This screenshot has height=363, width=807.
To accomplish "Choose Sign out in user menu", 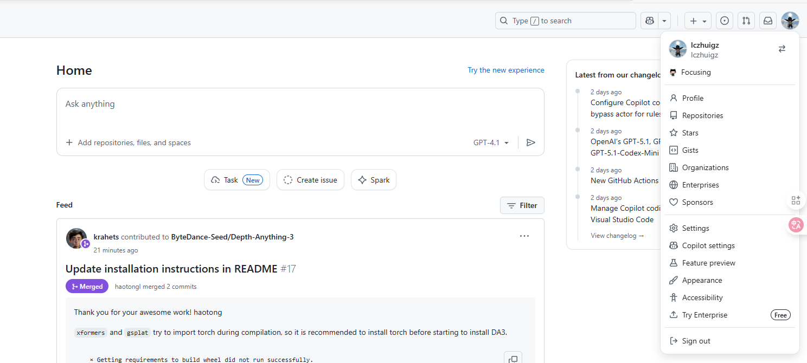I will (696, 341).
